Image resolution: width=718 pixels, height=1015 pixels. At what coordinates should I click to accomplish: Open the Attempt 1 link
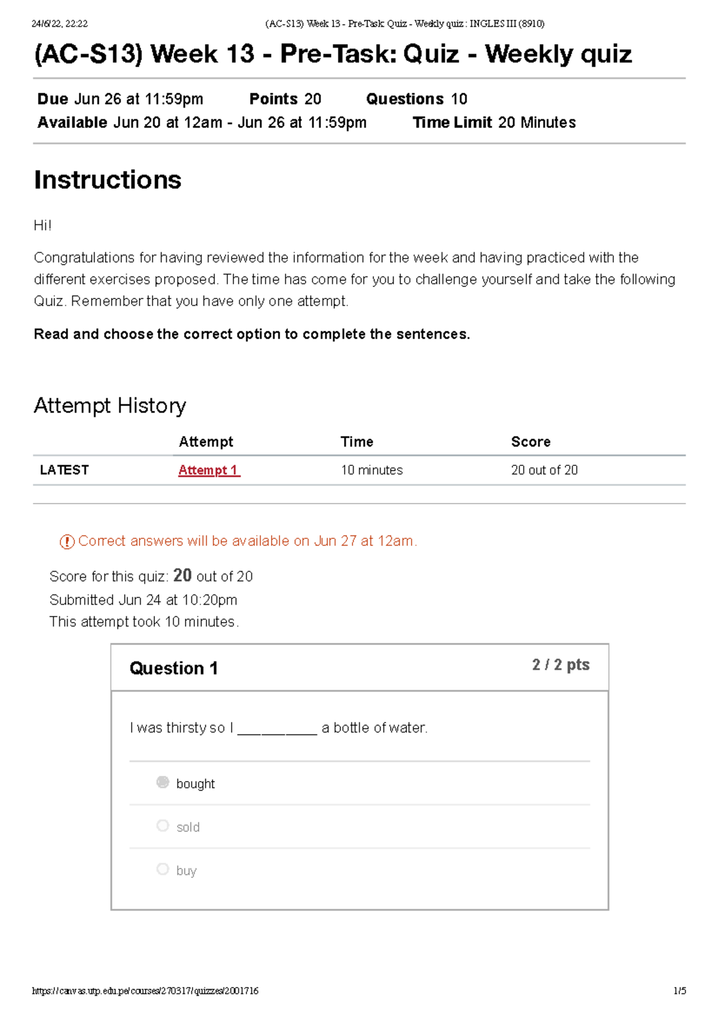point(209,470)
